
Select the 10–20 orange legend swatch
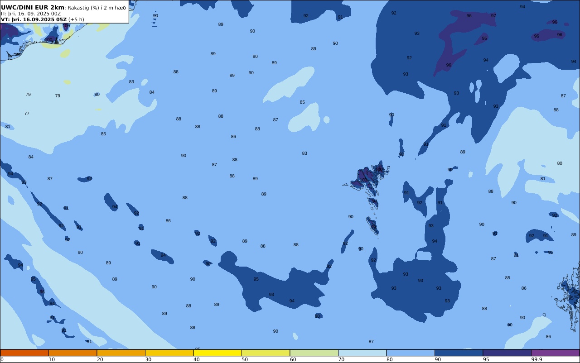click(72, 353)
